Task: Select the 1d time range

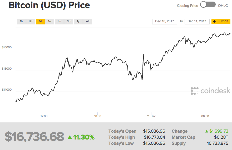Action: 40,21
